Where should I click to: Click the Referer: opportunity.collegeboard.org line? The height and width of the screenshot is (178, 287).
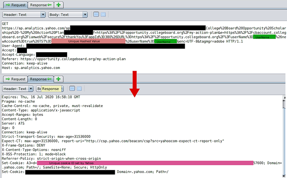[64, 59]
